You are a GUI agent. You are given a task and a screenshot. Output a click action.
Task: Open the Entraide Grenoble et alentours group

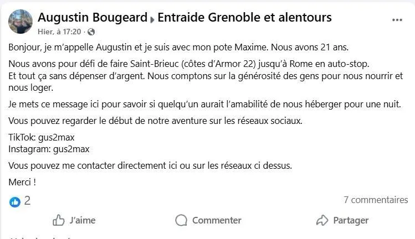(244, 17)
